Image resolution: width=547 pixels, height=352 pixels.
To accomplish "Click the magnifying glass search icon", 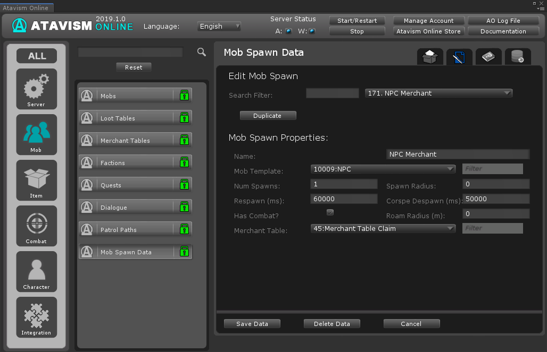I will click(201, 52).
